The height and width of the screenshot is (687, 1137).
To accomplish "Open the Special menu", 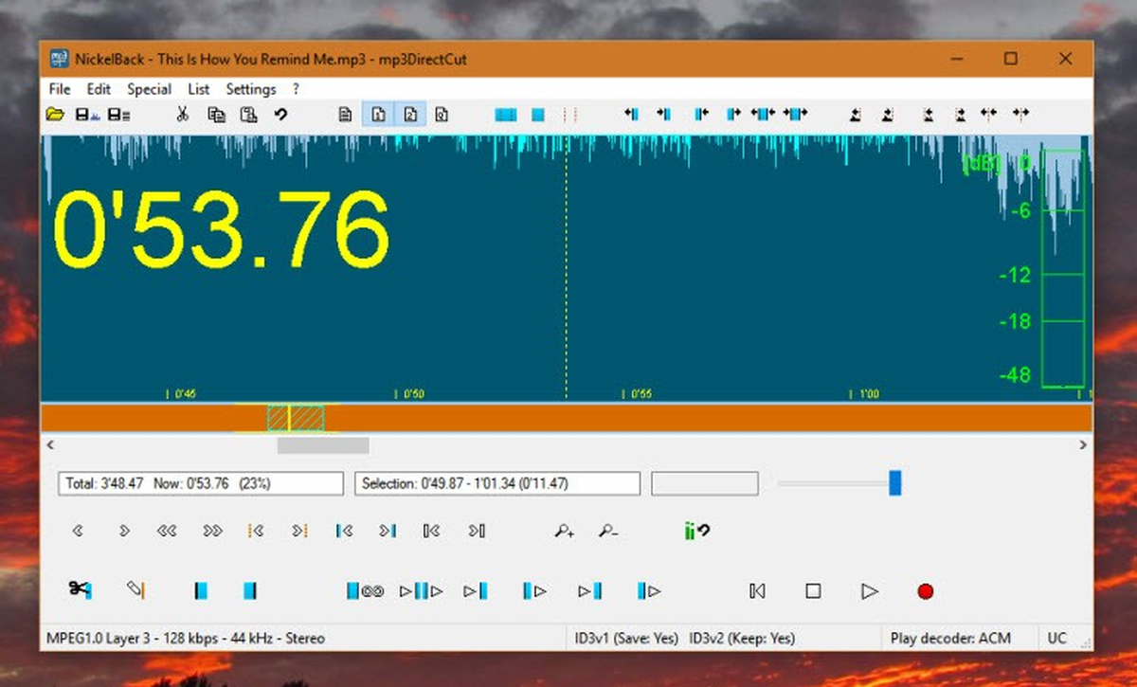I will pos(150,89).
